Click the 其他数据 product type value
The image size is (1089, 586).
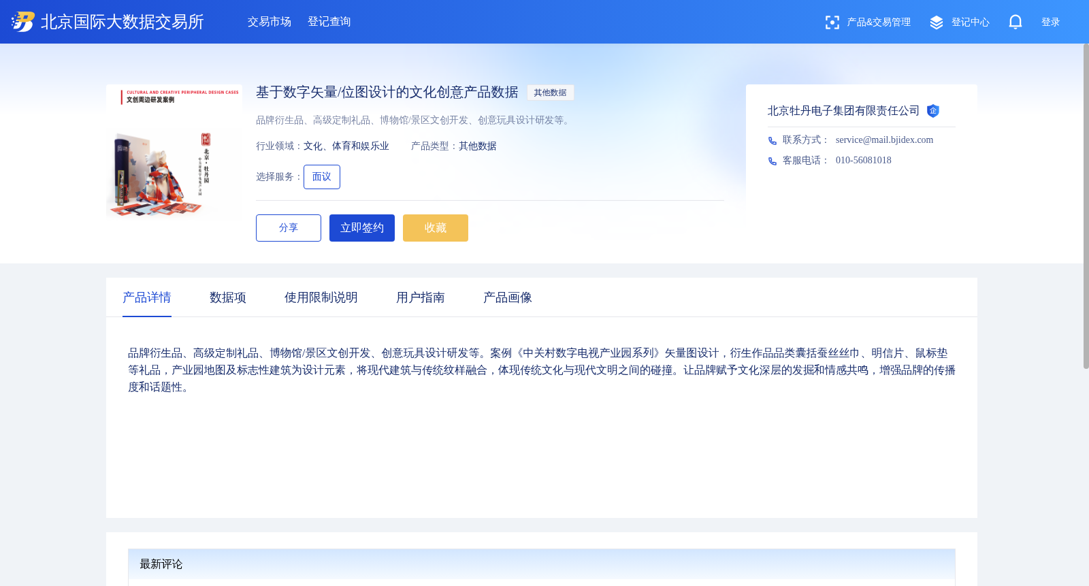click(x=478, y=146)
